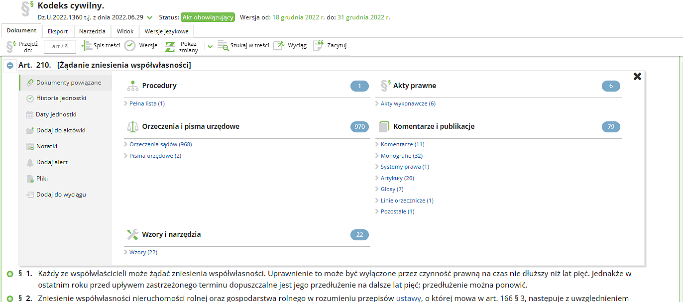Expand paragraph § 1 plus button

click(x=10, y=274)
